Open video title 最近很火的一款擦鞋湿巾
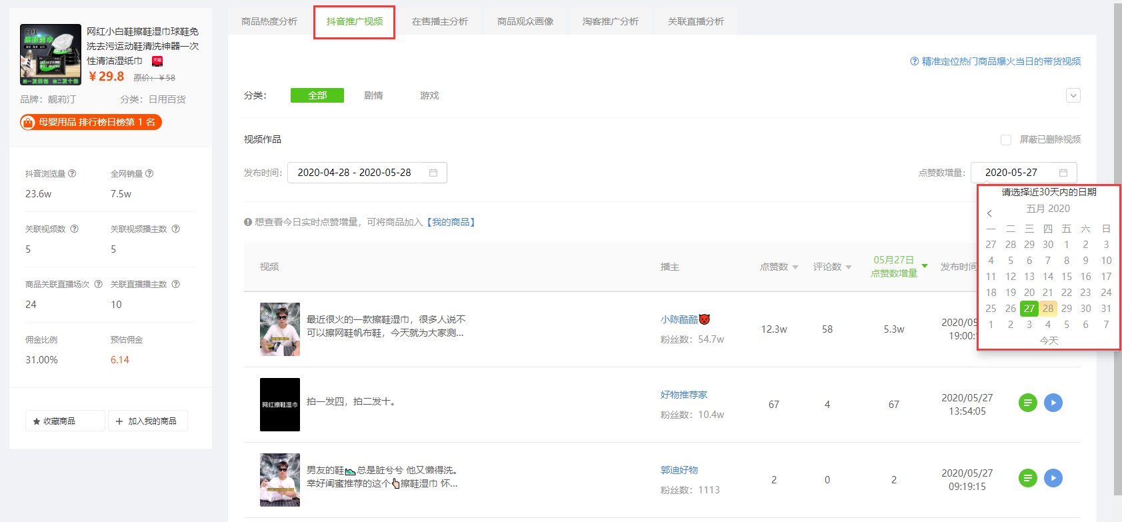Screen dimensions: 1122x522 tap(386, 326)
